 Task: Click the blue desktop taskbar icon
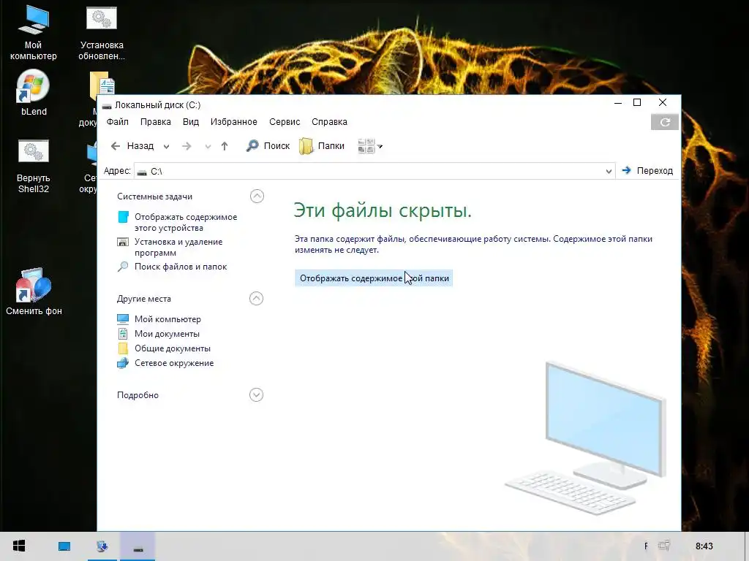[64, 546]
